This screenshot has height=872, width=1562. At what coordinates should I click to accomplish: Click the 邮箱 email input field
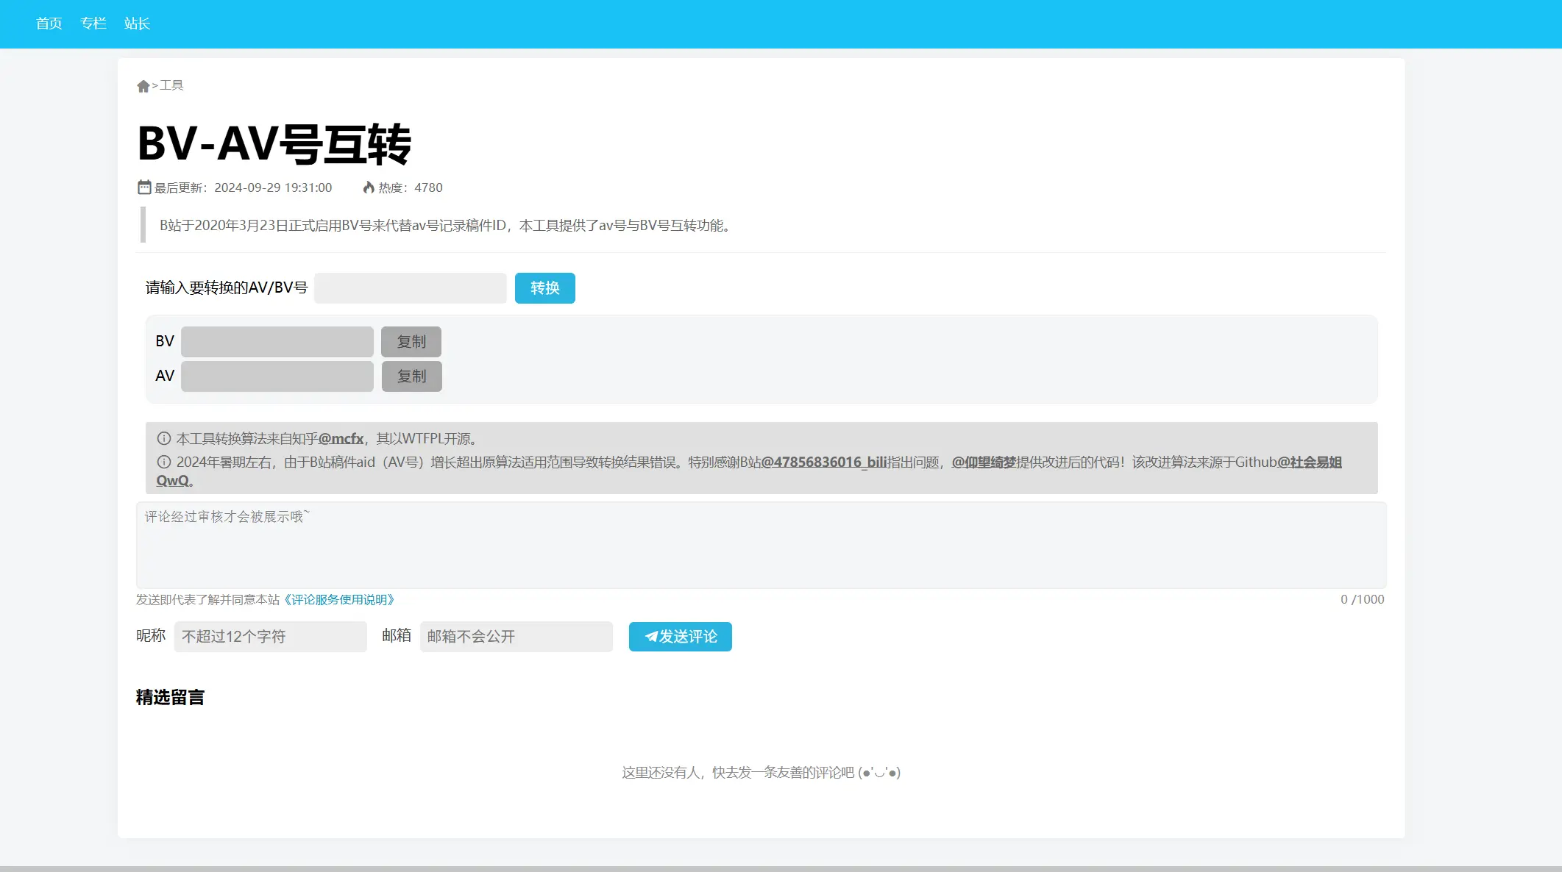(x=516, y=637)
